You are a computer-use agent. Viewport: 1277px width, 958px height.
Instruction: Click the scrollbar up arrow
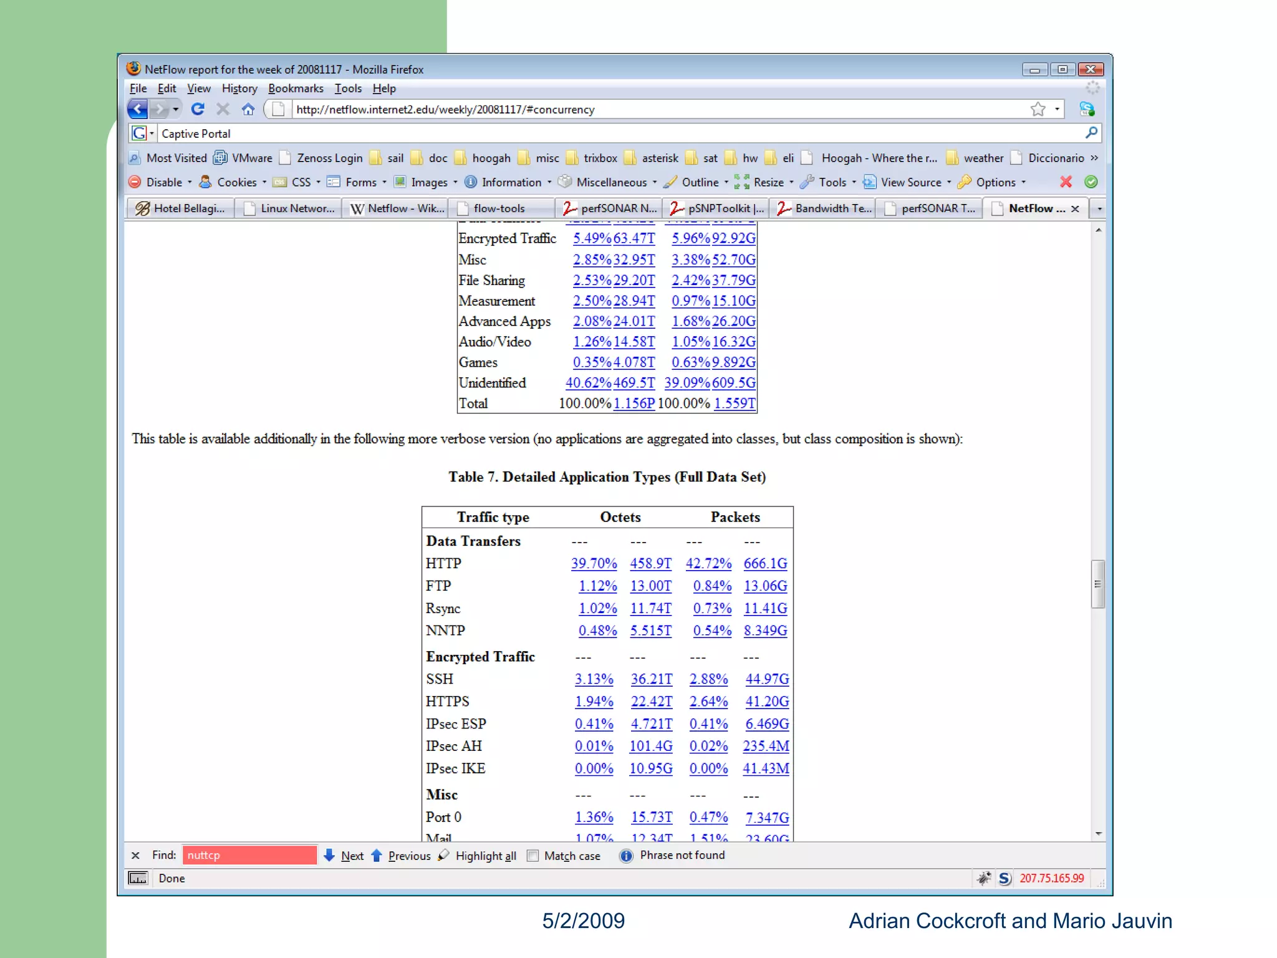[x=1098, y=230]
